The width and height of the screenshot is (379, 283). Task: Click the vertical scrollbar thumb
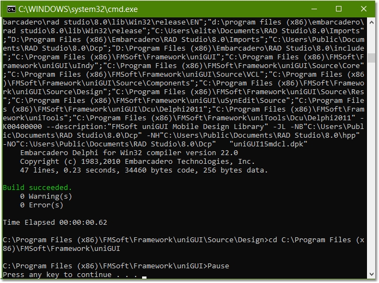click(x=371, y=58)
